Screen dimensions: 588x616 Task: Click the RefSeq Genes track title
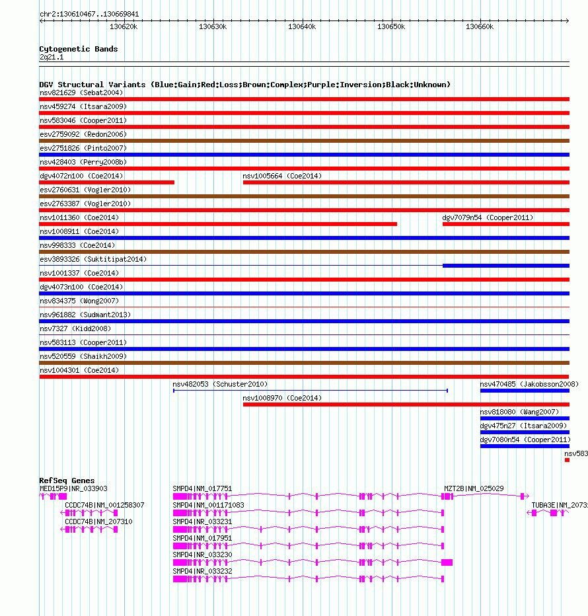(x=67, y=481)
